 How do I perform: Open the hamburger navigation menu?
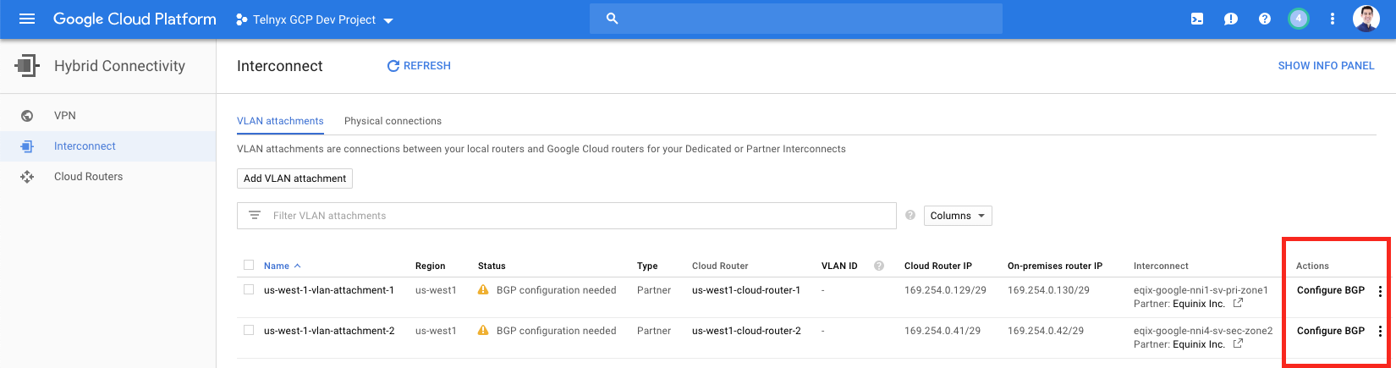pos(27,19)
